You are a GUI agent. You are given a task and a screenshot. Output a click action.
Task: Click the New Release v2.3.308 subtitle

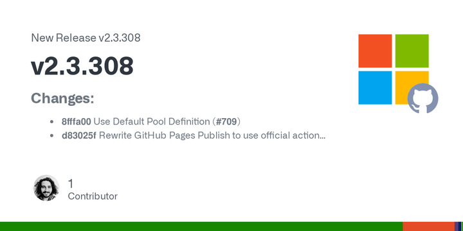point(86,38)
